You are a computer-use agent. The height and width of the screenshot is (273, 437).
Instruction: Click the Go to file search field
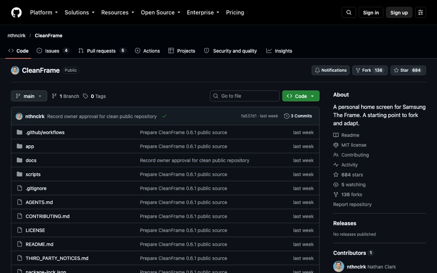click(x=244, y=96)
